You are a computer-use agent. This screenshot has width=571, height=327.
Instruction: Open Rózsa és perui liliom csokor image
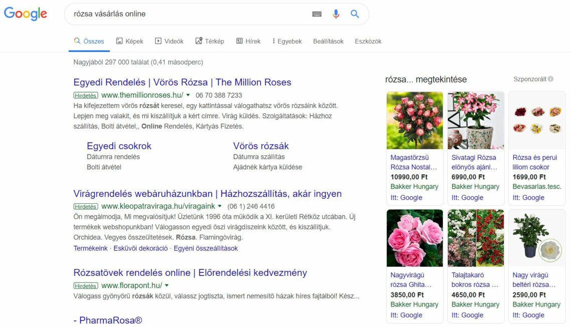(x=537, y=121)
